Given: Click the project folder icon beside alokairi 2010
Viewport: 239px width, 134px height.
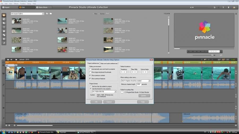Looking at the screenshot, I should click(x=16, y=60).
